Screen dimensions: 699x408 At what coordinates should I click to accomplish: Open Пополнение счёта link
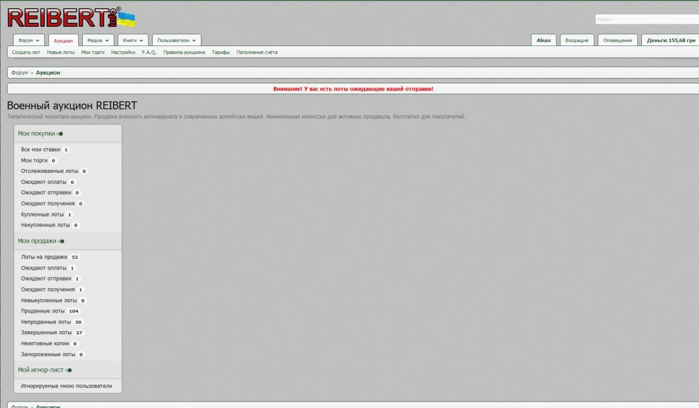click(x=257, y=52)
